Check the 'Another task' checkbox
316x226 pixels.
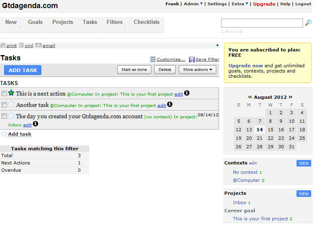4,104
